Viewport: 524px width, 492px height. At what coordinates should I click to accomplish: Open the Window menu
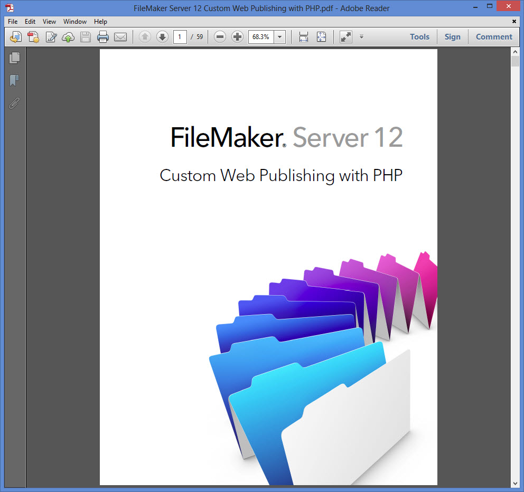75,21
